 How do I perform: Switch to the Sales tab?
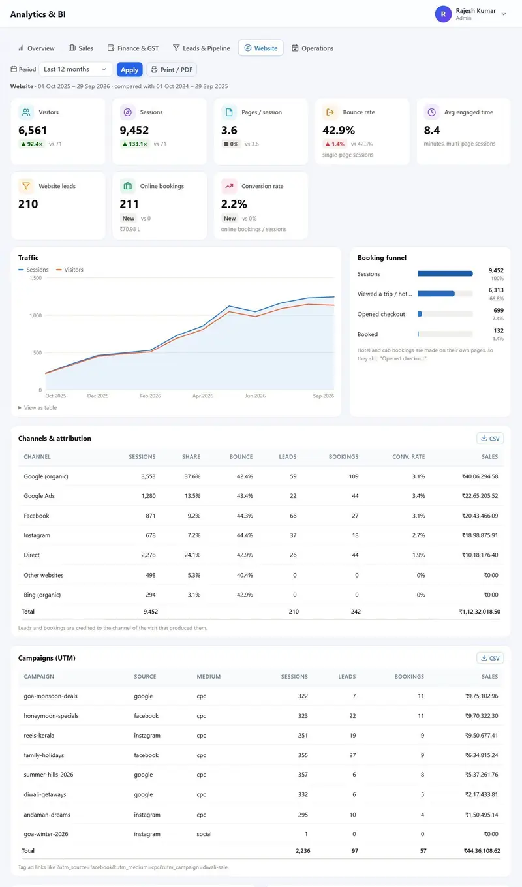point(81,48)
